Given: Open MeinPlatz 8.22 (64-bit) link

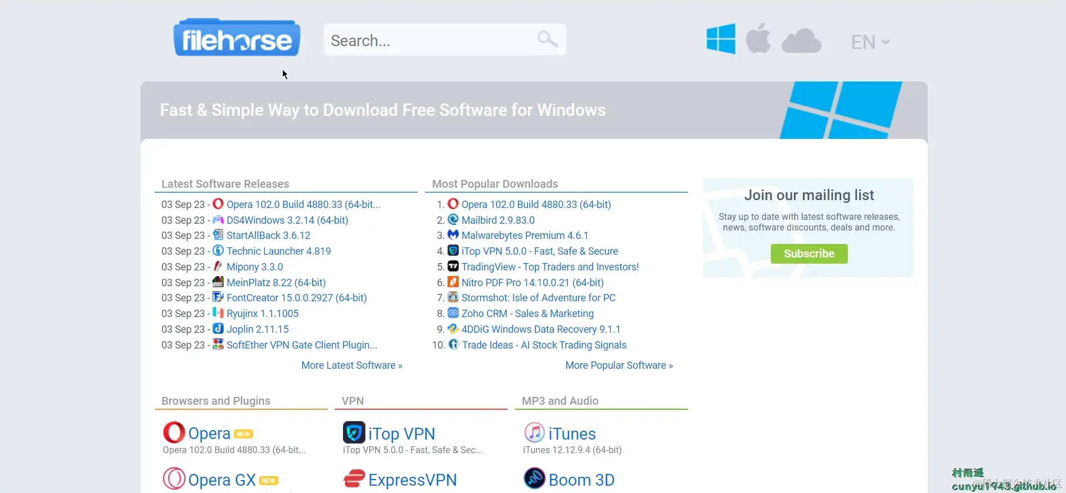Looking at the screenshot, I should [x=276, y=283].
